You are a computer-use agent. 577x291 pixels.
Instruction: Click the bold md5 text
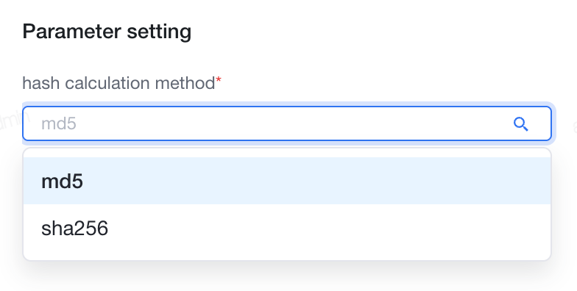tap(62, 181)
